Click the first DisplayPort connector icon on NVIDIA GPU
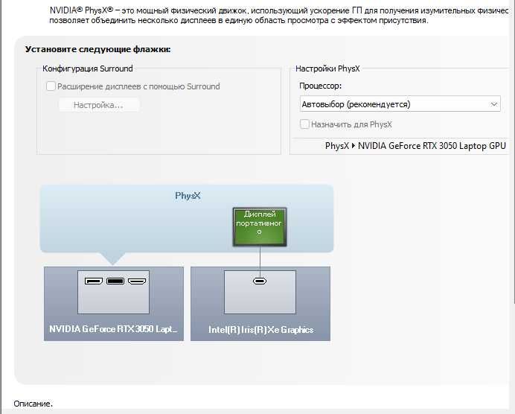The image size is (515, 414). tap(94, 281)
